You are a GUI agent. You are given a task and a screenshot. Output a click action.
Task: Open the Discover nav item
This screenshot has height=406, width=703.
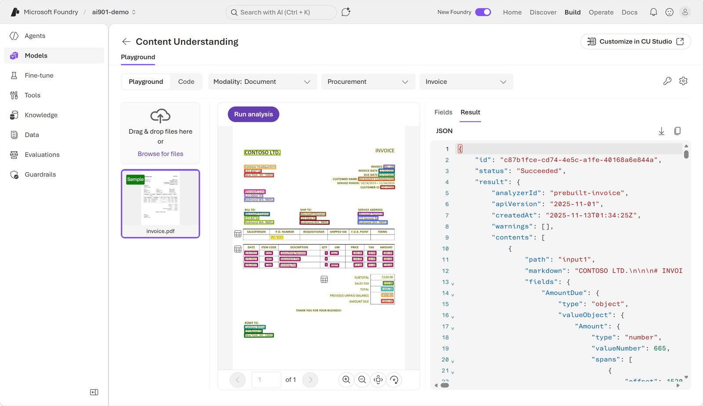[543, 12]
